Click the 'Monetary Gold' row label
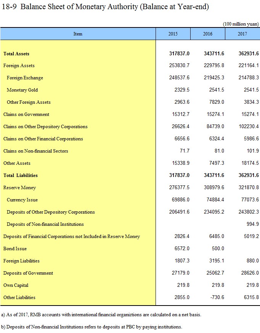Viewport: 260px width, 333px height. (22, 90)
